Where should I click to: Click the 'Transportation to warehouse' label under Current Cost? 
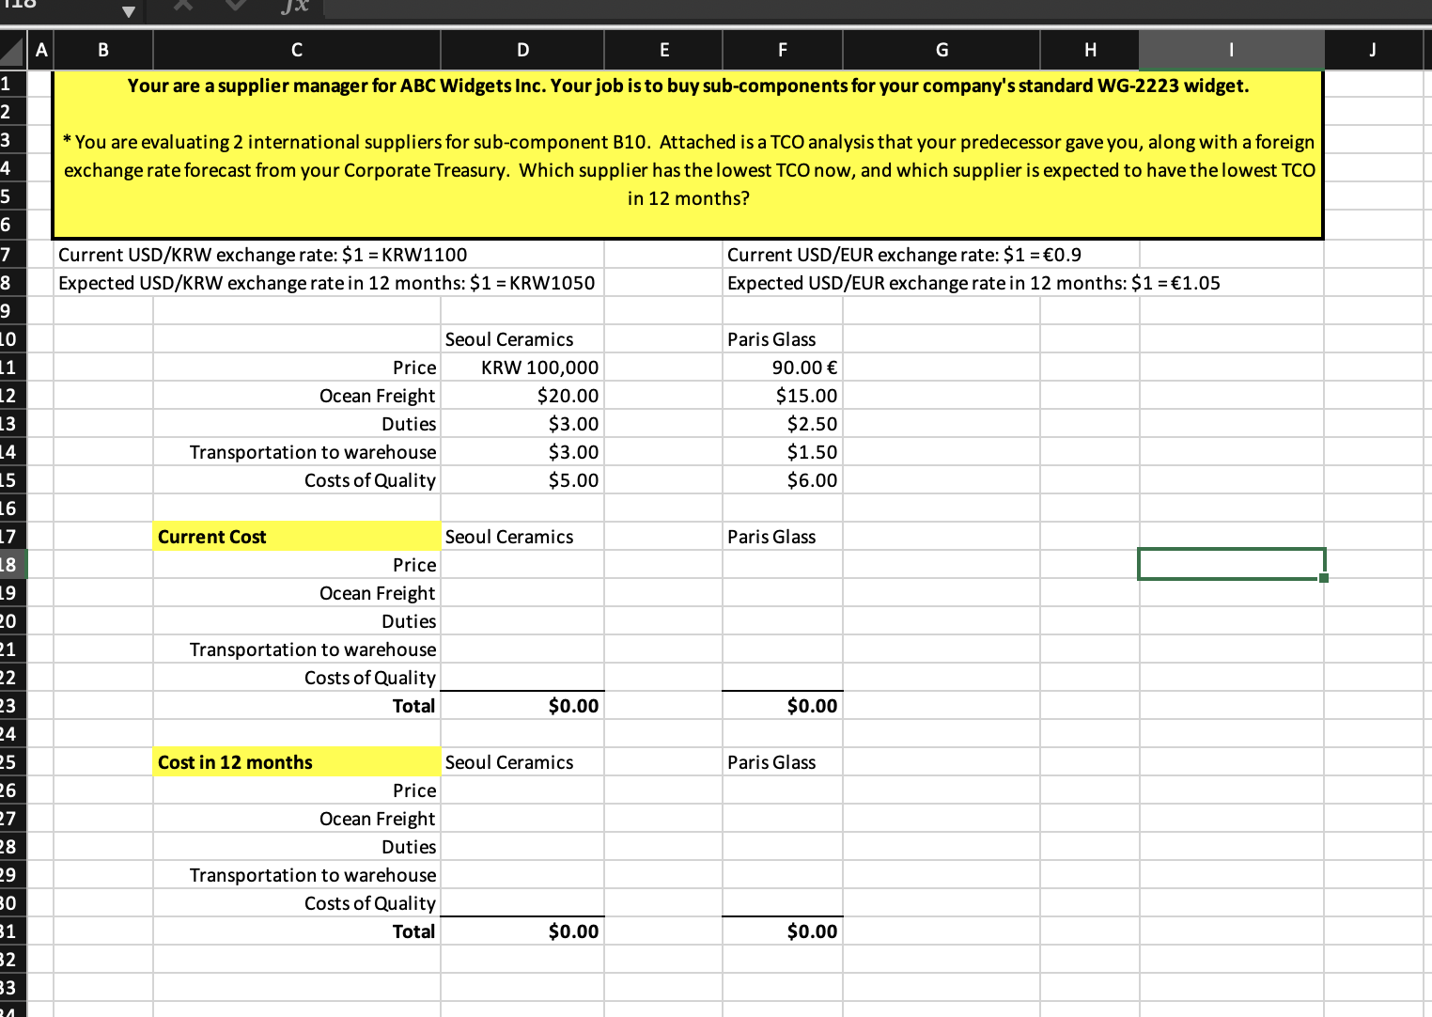coord(313,649)
